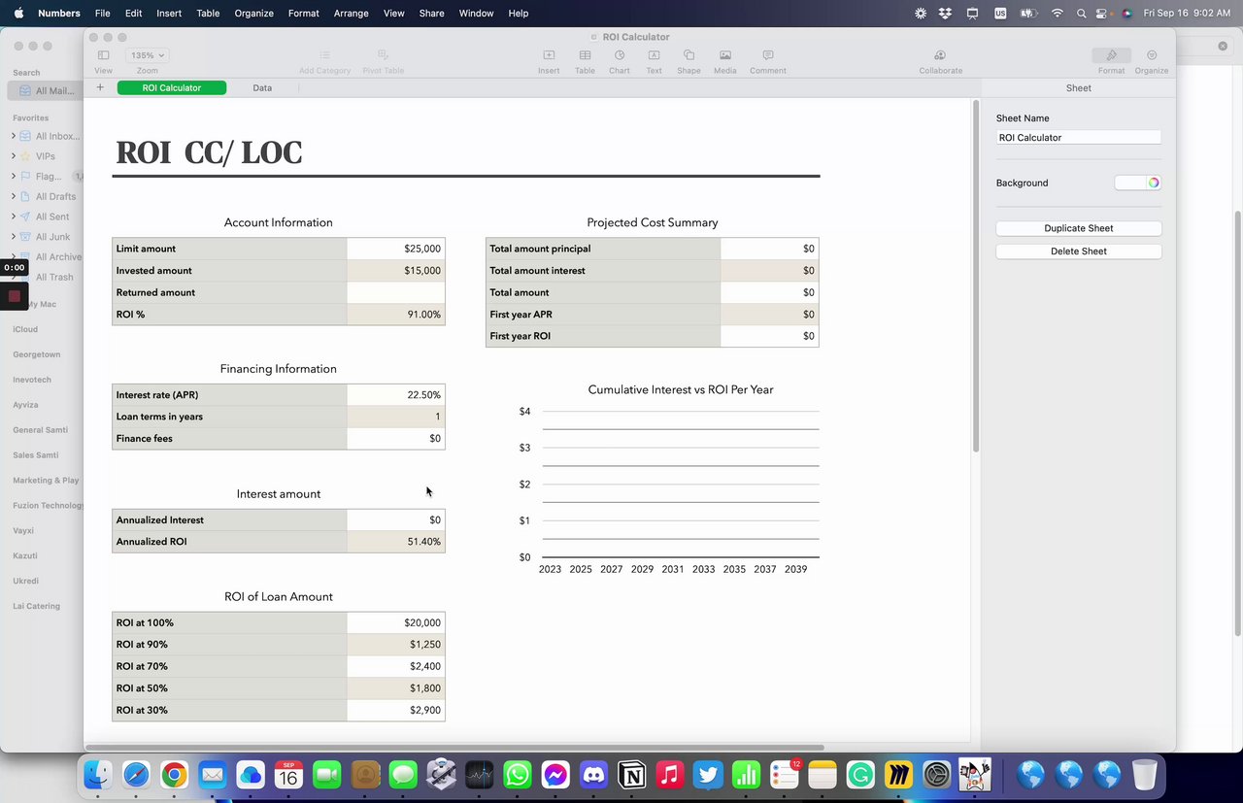Viewport: 1243px width, 803px height.
Task: Open the Media toolbar icon
Action: point(725,55)
